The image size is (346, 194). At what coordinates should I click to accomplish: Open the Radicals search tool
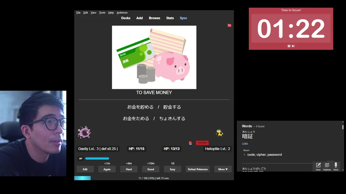(327, 167)
